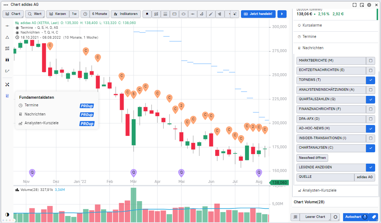The image size is (381, 223).
Task: Click the Q marker near Aug
Action: click(x=259, y=173)
